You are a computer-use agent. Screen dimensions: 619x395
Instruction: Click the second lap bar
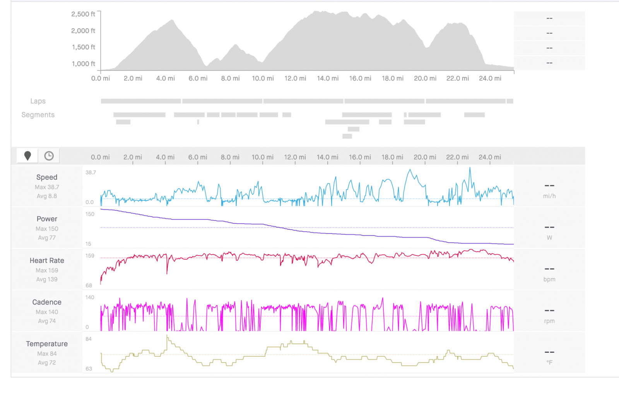(x=222, y=101)
